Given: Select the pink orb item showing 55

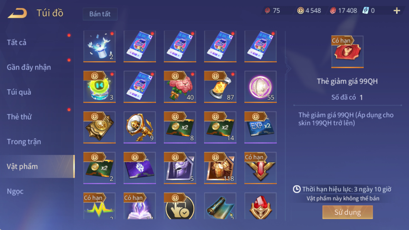Looking at the screenshot, I should tap(261, 87).
